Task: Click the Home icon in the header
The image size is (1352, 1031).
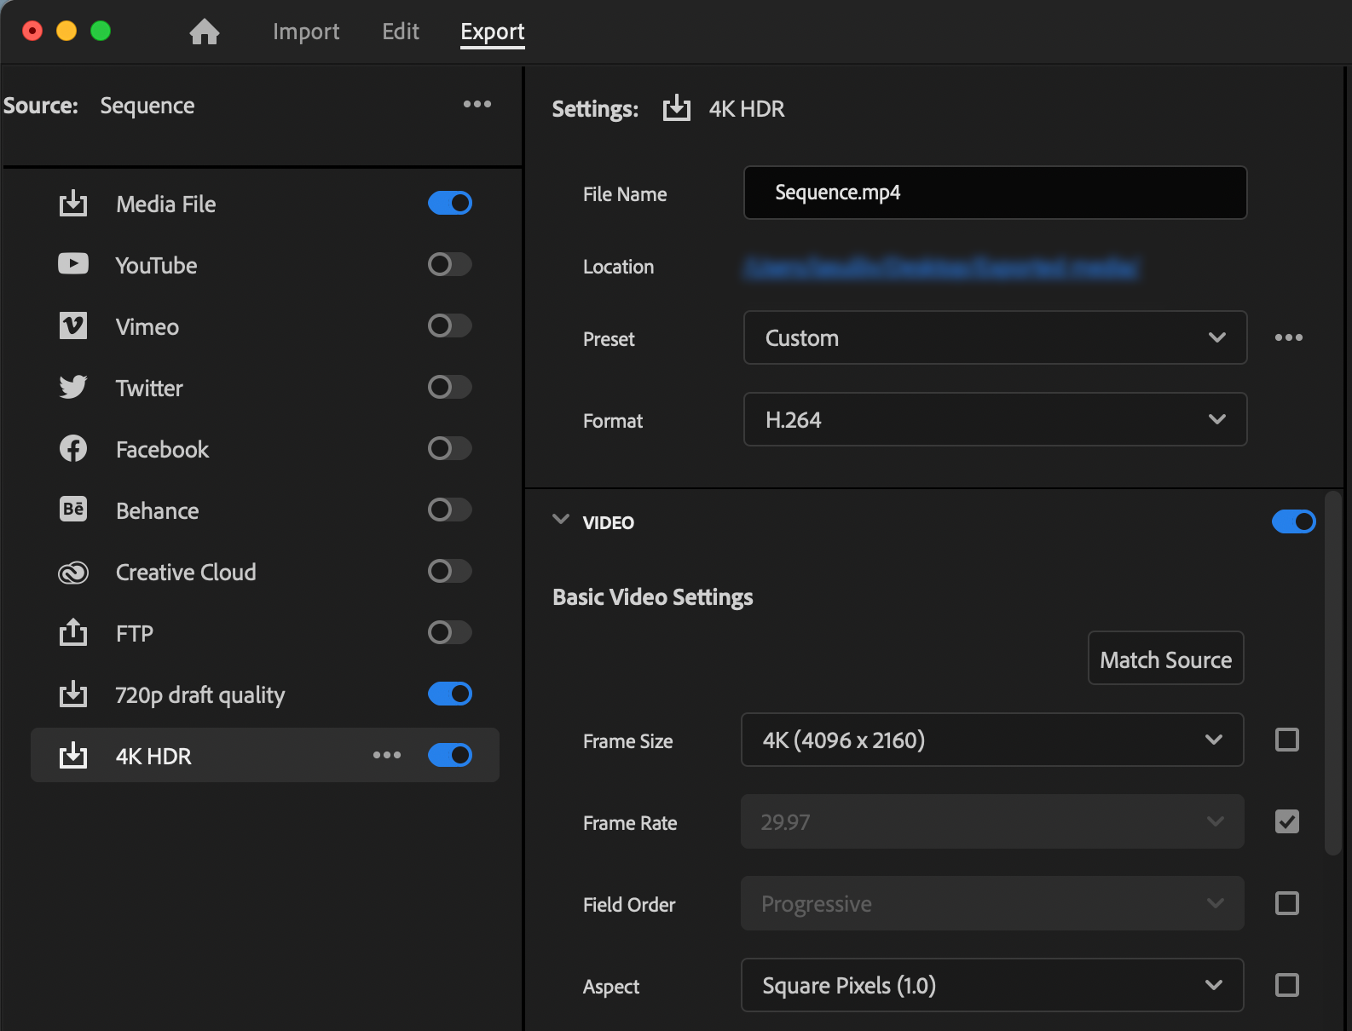Action: [205, 32]
